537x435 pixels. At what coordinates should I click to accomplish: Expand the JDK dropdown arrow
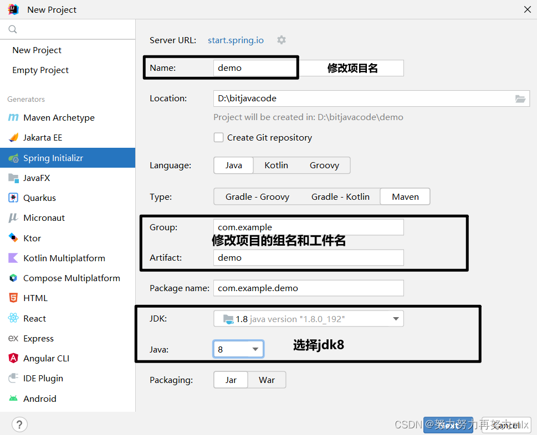click(396, 319)
